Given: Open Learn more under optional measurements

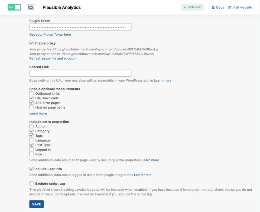Looking at the screenshot, I should click(x=38, y=113).
